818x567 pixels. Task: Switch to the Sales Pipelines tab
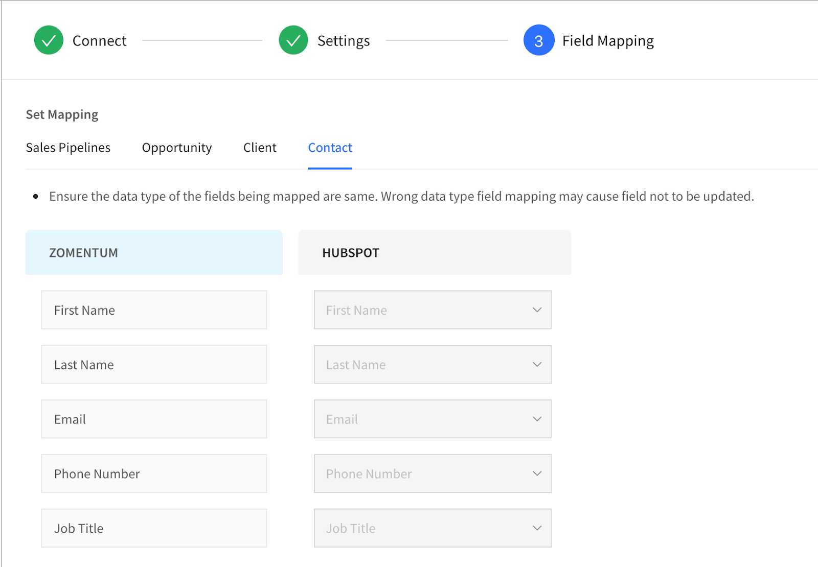point(68,148)
